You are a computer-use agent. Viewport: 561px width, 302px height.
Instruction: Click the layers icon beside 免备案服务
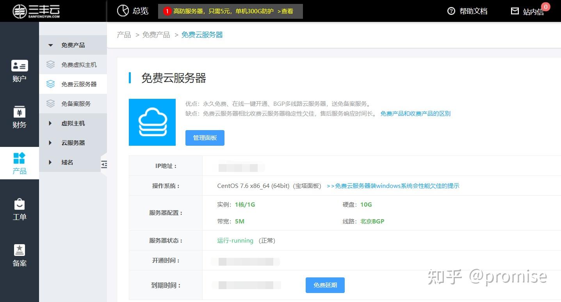pyautogui.click(x=50, y=104)
